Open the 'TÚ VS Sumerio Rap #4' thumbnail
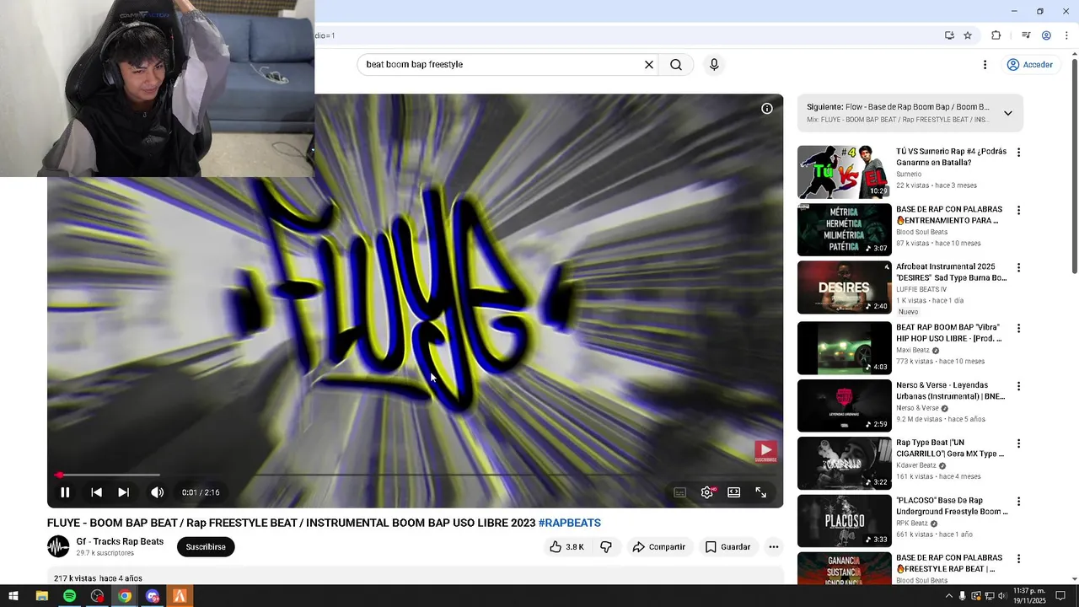The height and width of the screenshot is (607, 1079). 844,172
